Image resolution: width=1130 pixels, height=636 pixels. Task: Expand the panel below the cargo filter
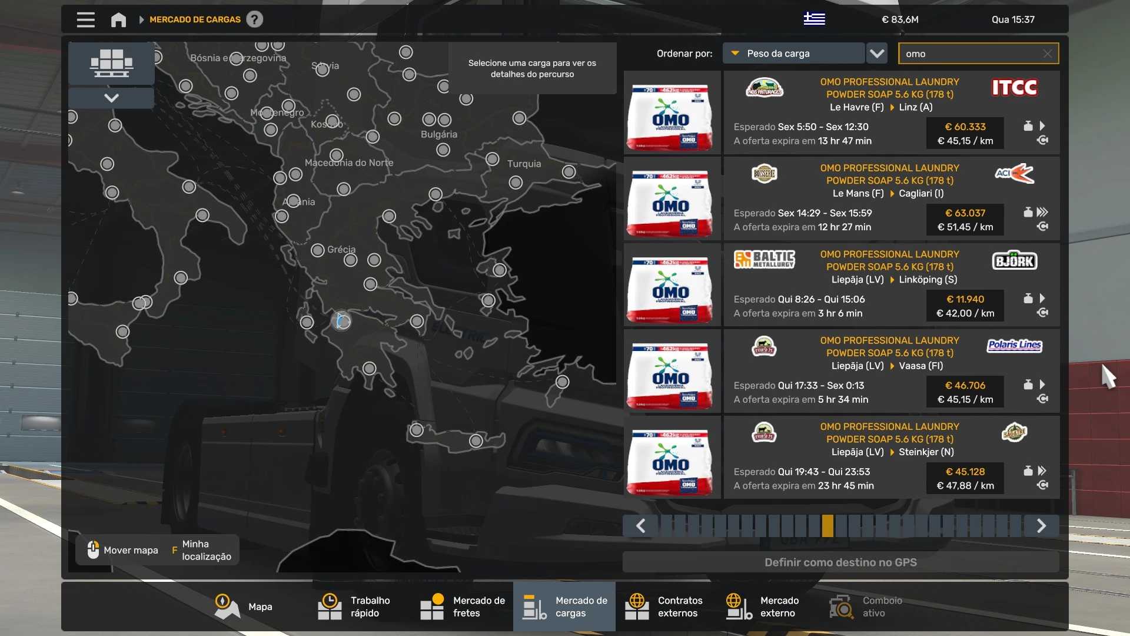click(x=111, y=98)
